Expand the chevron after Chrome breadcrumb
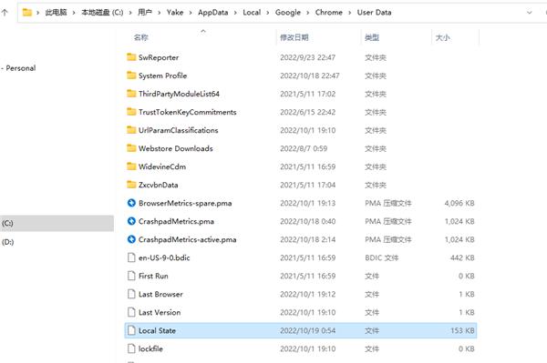The height and width of the screenshot is (363, 547). [x=349, y=13]
